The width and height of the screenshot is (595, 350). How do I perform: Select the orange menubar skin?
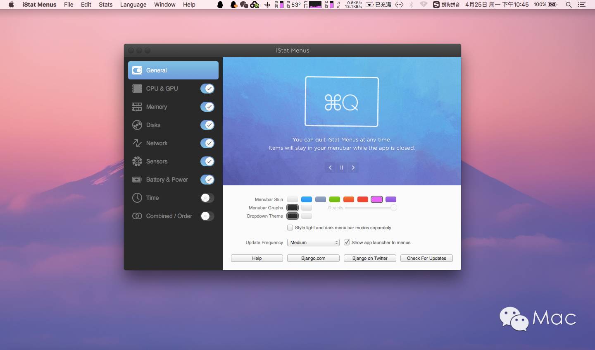tap(349, 199)
